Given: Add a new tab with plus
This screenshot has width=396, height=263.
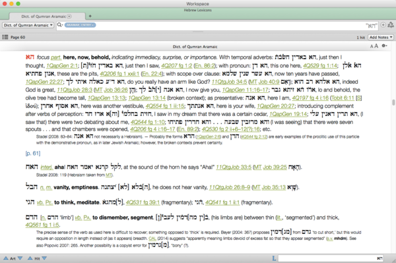Looking at the screenshot, I should point(90,16).
